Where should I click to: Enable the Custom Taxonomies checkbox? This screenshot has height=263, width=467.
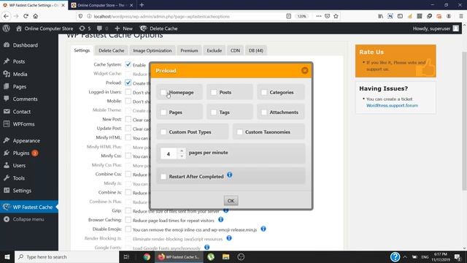(x=239, y=131)
